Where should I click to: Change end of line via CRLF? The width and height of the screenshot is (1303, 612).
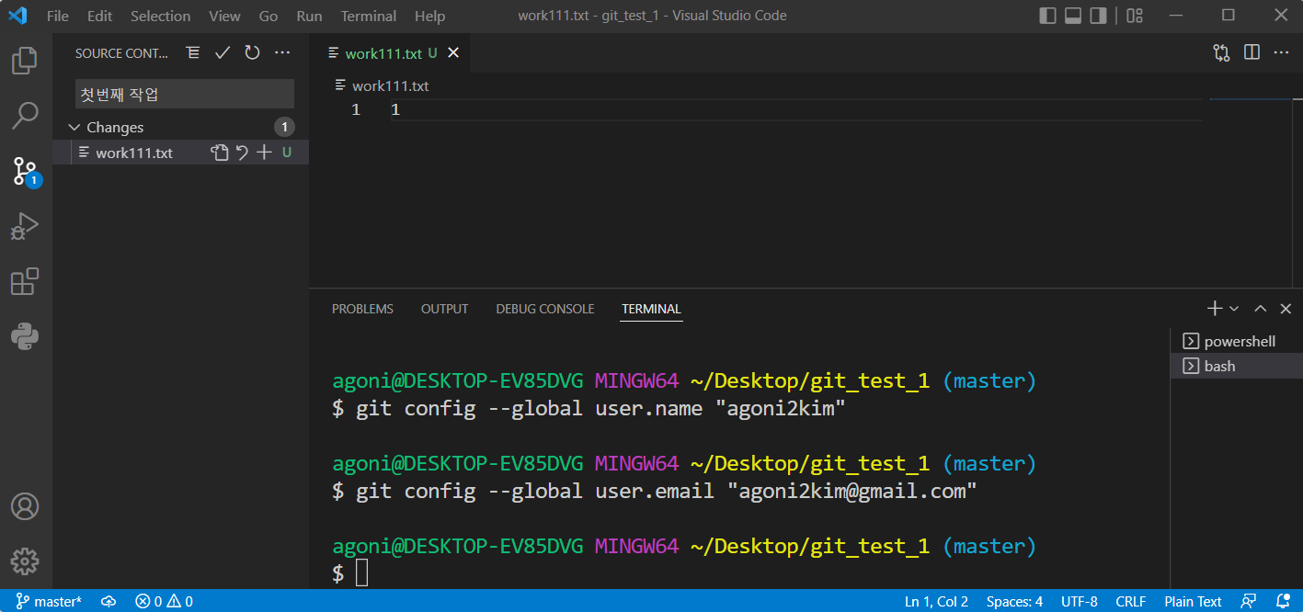coord(1131,602)
